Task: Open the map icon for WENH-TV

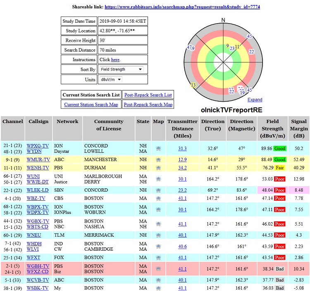Action: click(158, 168)
